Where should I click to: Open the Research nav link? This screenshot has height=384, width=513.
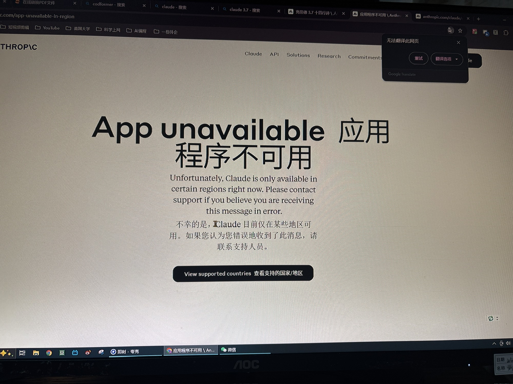pyautogui.click(x=329, y=56)
